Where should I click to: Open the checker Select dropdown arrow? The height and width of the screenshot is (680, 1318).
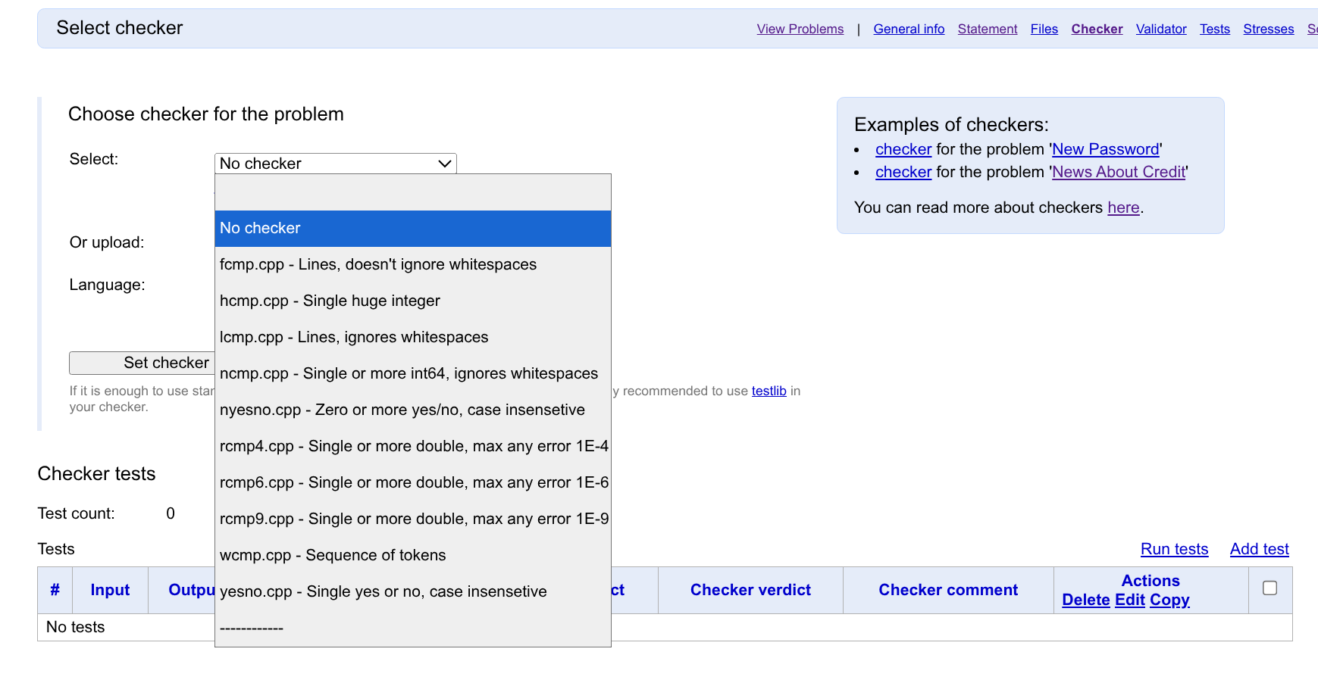(444, 164)
